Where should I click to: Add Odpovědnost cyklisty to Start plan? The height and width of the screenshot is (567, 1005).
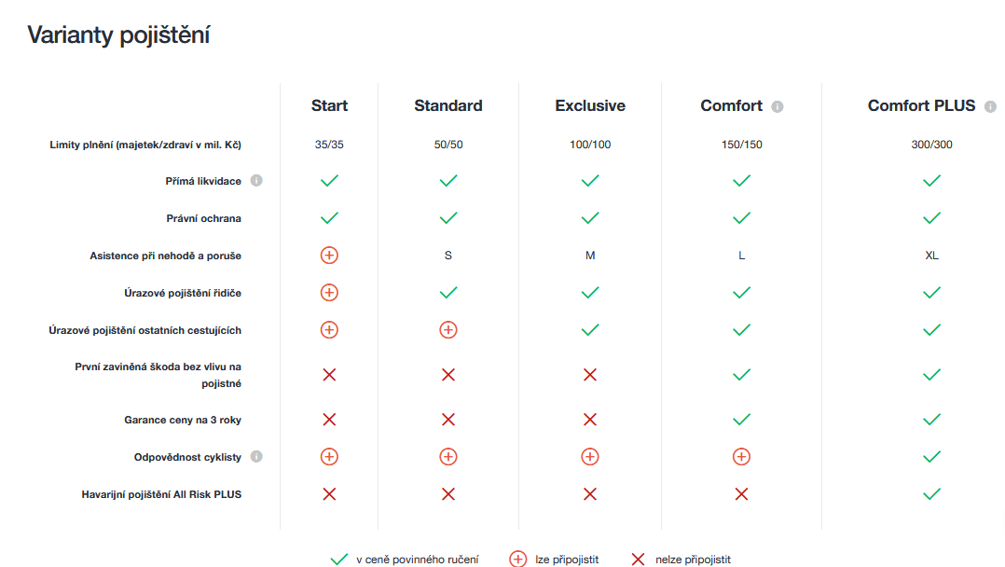pos(329,457)
